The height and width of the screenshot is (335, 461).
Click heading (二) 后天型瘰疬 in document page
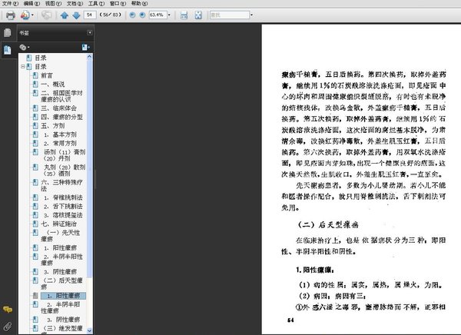pos(328,225)
